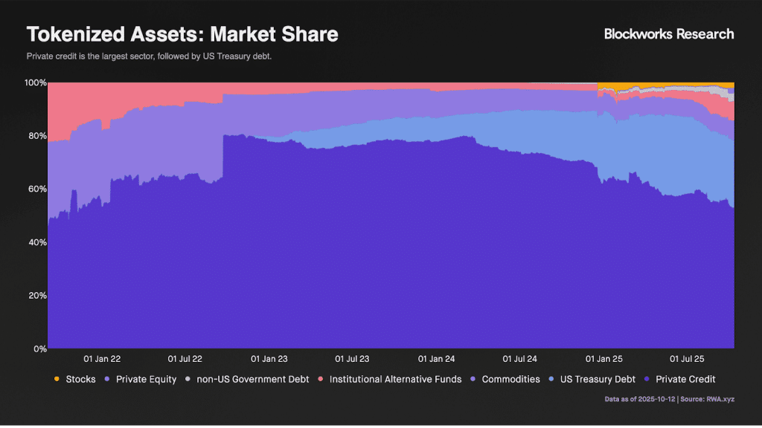Click the Commodities legend dot
This screenshot has height=428, width=762.
coord(473,380)
